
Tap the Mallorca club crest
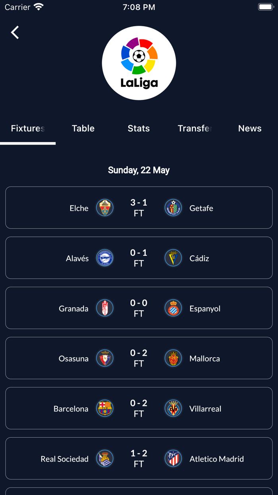pos(173,358)
